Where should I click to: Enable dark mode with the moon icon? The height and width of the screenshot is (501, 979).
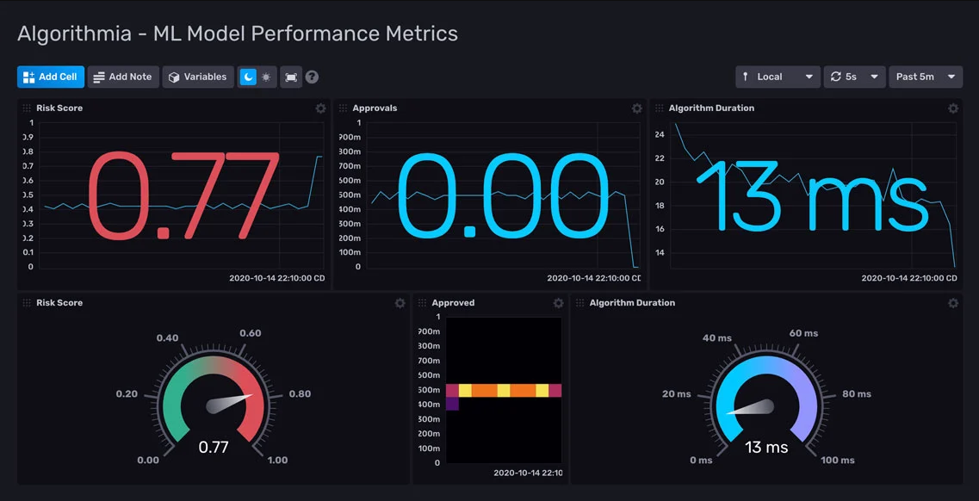248,77
